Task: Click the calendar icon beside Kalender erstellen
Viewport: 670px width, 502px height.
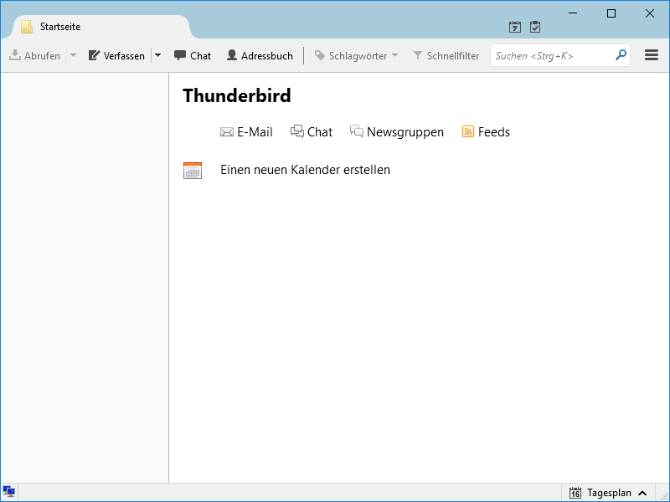Action: point(193,171)
